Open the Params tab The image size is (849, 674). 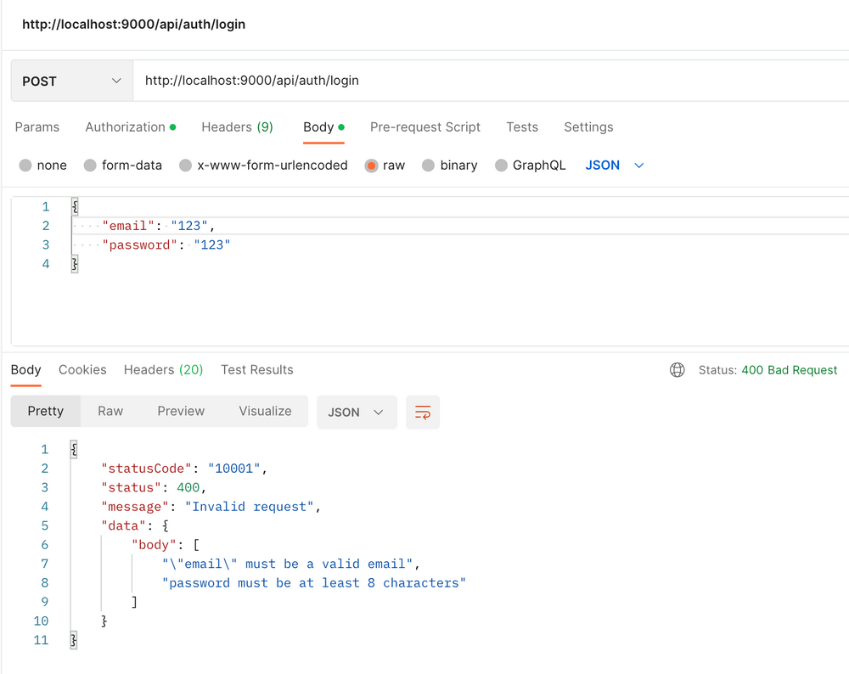tap(37, 127)
